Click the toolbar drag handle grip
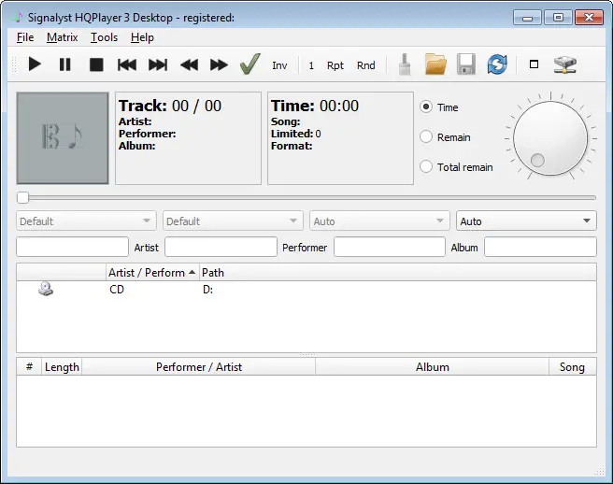Screen dimensions: 613x484 pos(14,64)
